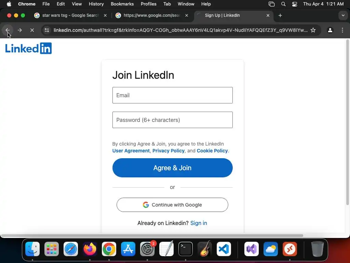Viewport: 350px width, 263px height.
Task: Focus the Email input field
Action: (x=172, y=95)
